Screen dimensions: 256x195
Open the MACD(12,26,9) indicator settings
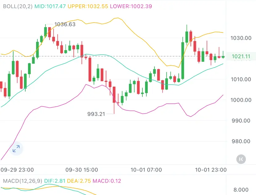[x=23, y=181]
